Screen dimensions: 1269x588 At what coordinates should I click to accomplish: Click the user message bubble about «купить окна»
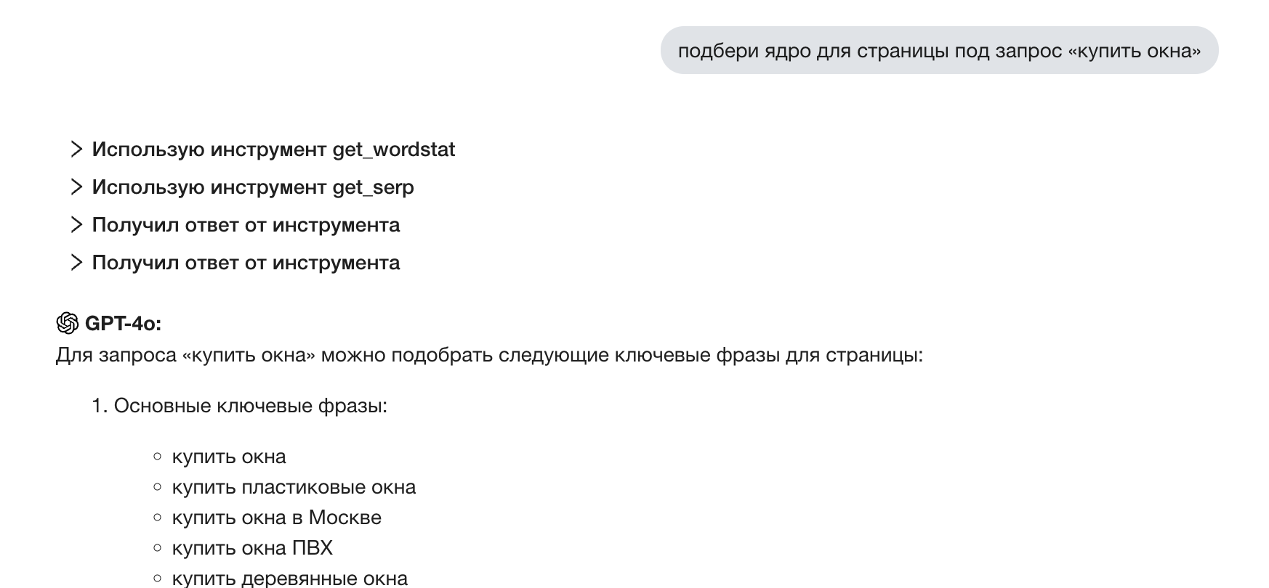tap(938, 51)
